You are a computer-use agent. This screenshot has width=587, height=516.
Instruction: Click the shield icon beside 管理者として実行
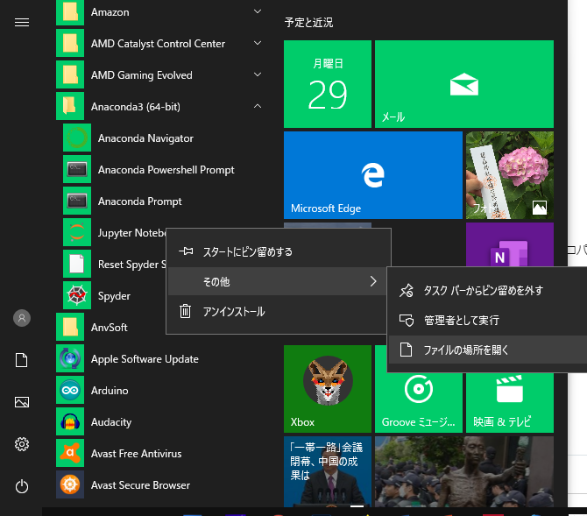coord(407,320)
